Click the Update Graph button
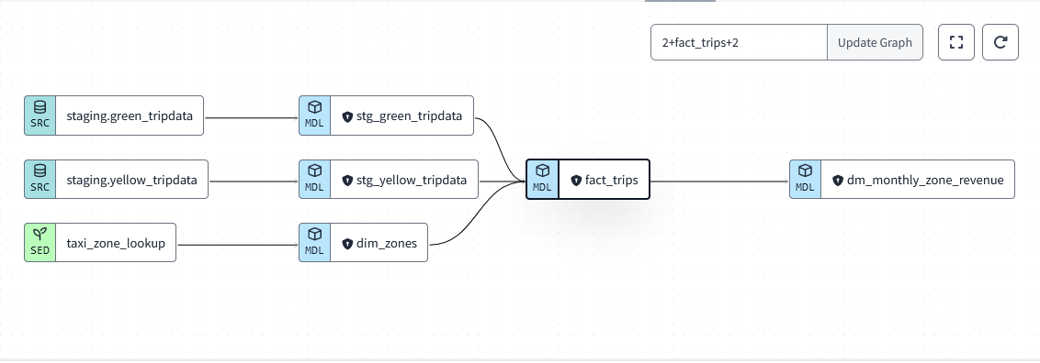Viewport: 1040px width, 363px height. point(875,42)
